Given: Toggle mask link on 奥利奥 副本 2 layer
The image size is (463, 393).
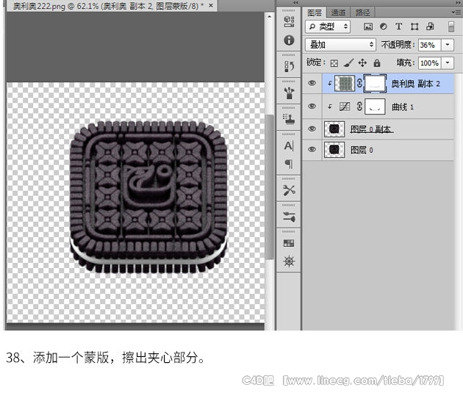Looking at the screenshot, I should [359, 83].
